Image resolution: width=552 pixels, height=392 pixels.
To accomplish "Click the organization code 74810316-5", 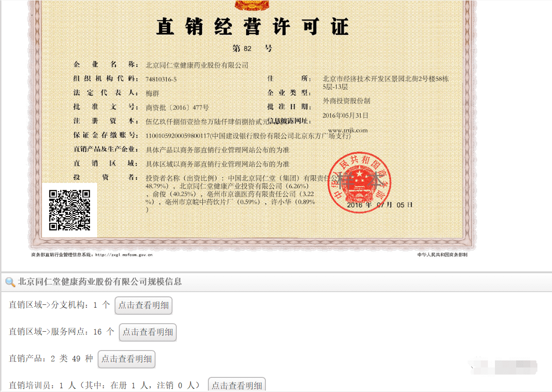I will [161, 79].
